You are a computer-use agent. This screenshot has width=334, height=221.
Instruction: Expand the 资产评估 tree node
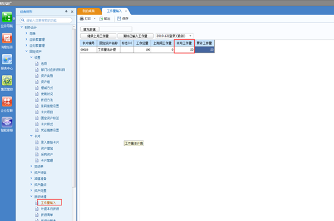(x=31, y=172)
